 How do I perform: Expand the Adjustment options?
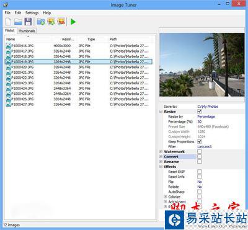pyautogui.click(x=165, y=201)
